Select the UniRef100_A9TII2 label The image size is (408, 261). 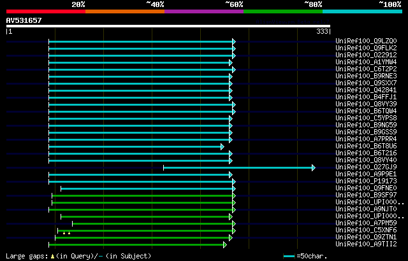pyautogui.click(x=366, y=244)
